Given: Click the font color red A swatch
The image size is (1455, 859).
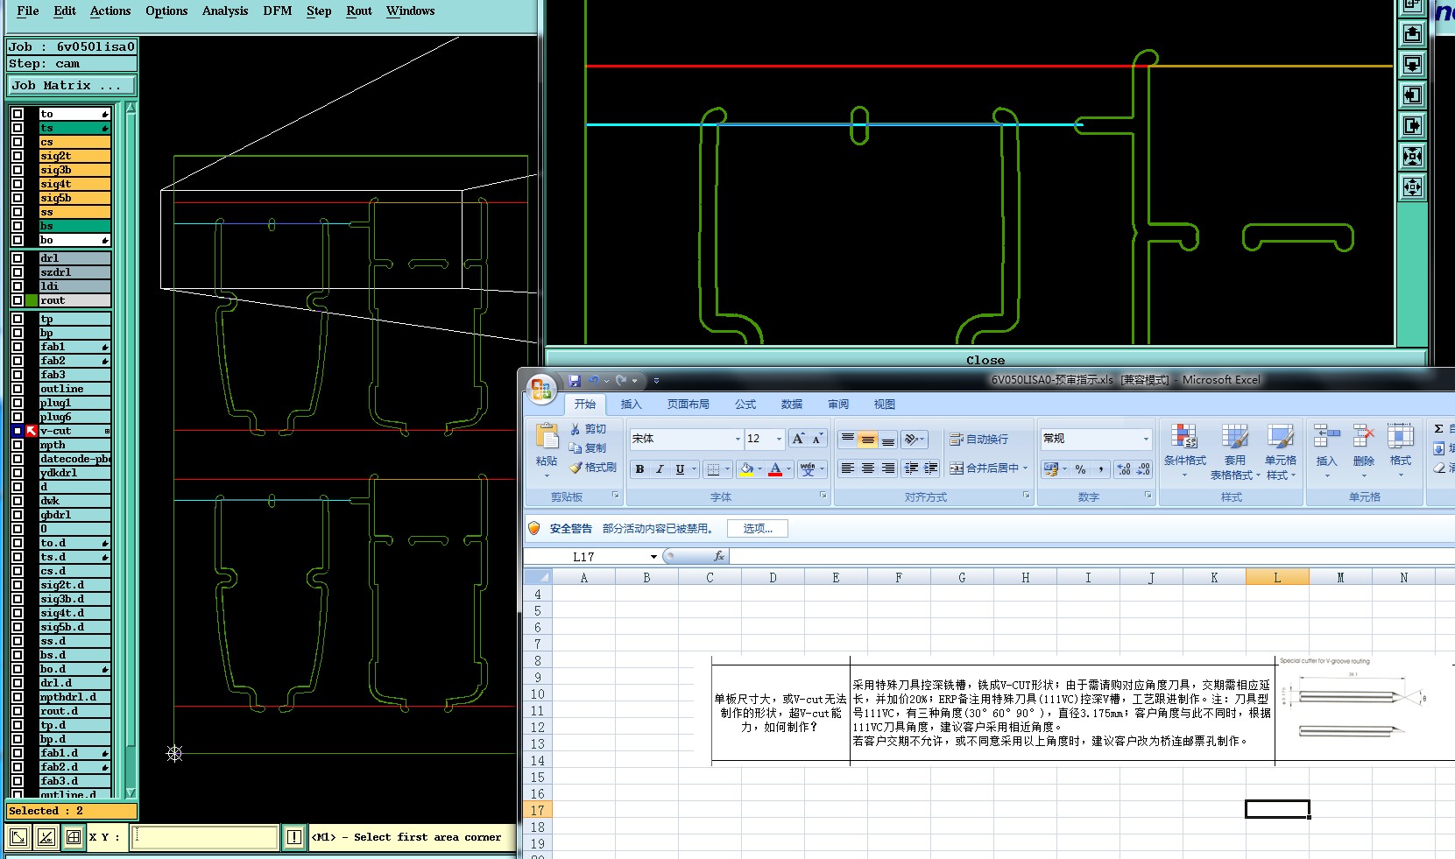Looking at the screenshot, I should click(775, 469).
